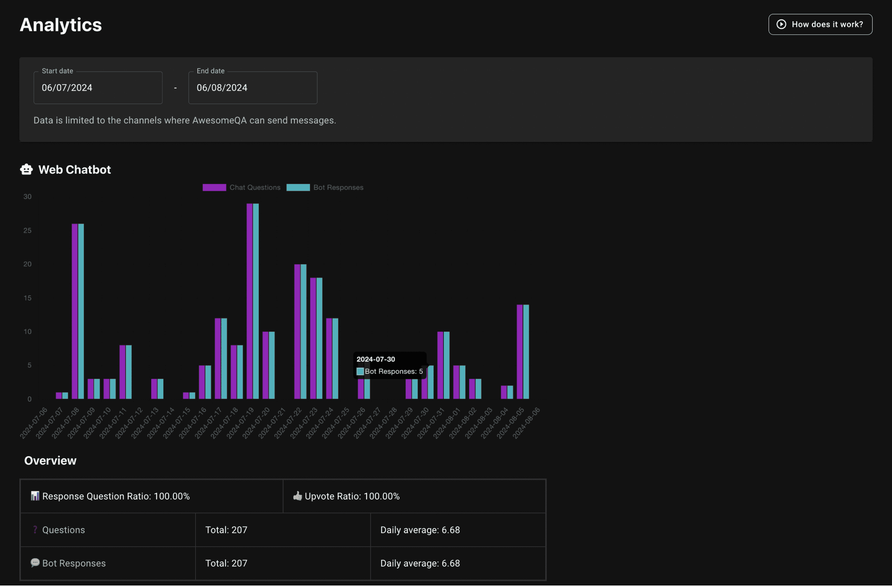The height and width of the screenshot is (587, 892).
Task: Click the tallest purple bar for 2024-07-20
Action: coord(250,300)
